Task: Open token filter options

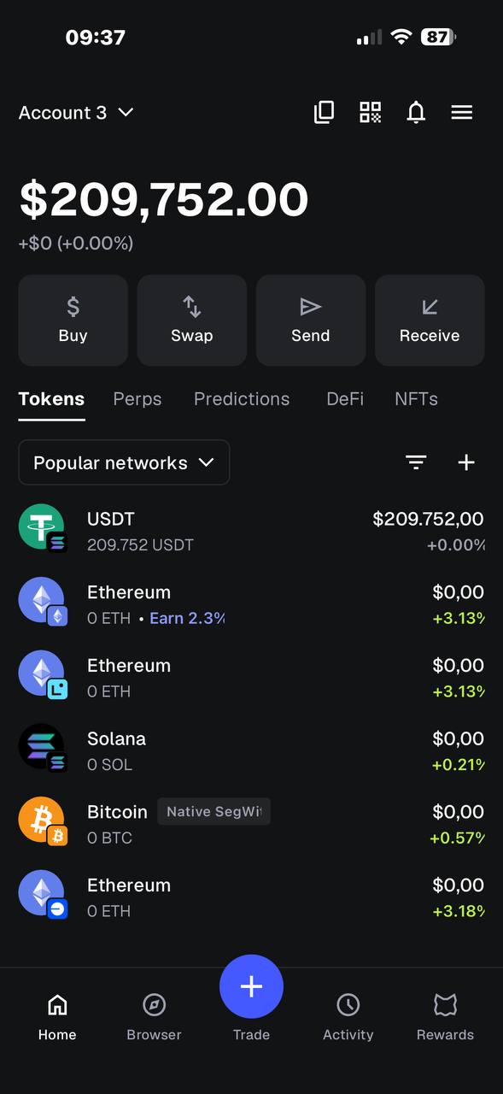Action: pyautogui.click(x=416, y=462)
